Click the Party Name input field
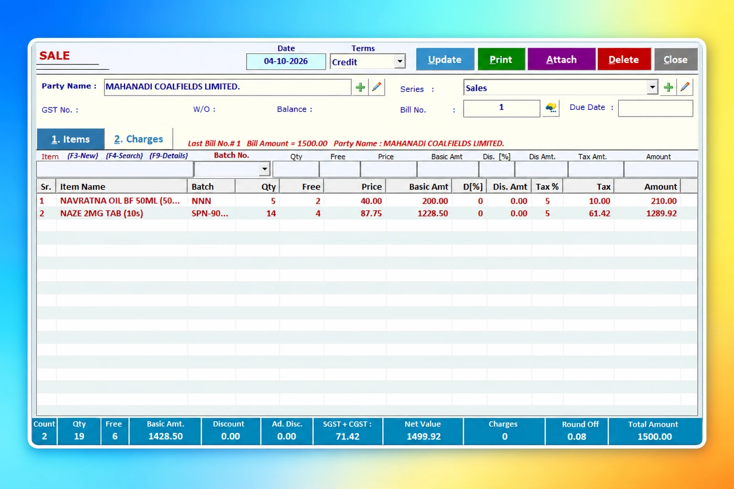The image size is (734, 489). coord(227,87)
